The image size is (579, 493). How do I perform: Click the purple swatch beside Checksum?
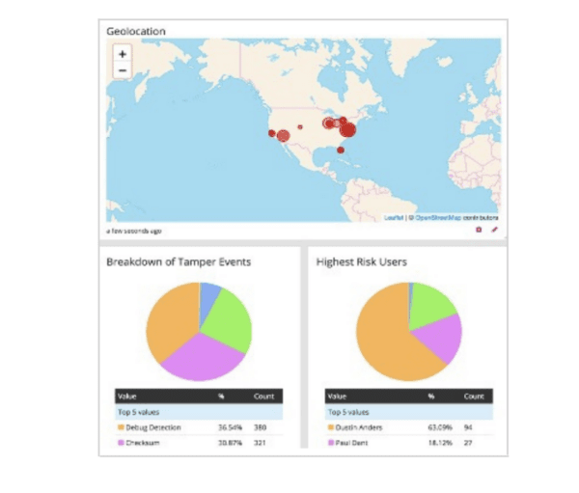pyautogui.click(x=121, y=443)
